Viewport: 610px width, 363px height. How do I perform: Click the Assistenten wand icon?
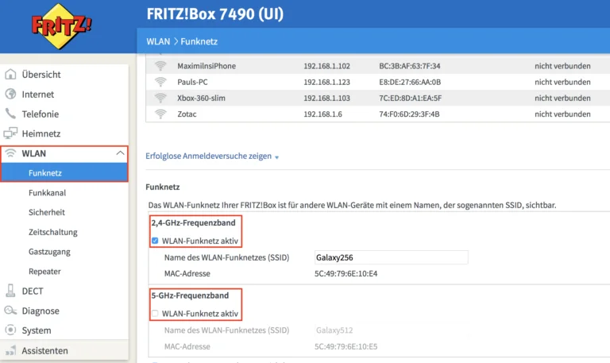pyautogui.click(x=10, y=350)
